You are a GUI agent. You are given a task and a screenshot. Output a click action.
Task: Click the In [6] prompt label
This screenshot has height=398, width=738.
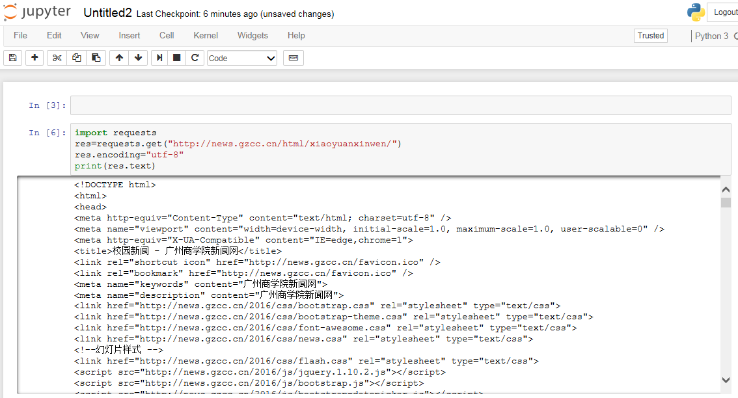(48, 133)
